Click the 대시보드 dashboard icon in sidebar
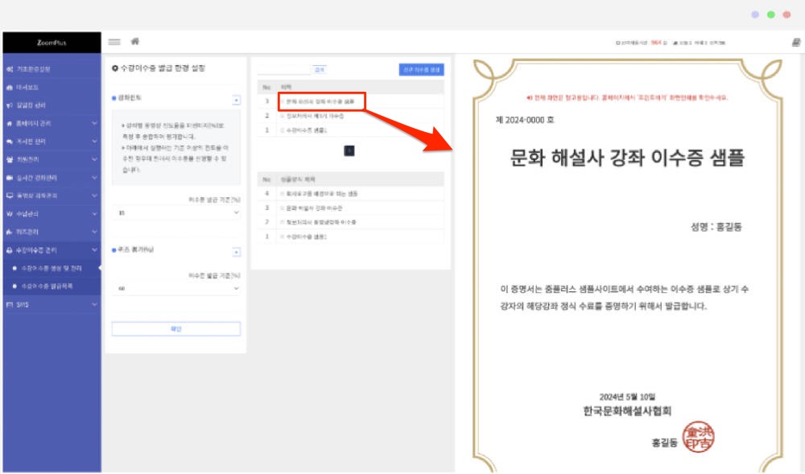Image resolution: width=805 pixels, height=474 pixels. click(9, 87)
